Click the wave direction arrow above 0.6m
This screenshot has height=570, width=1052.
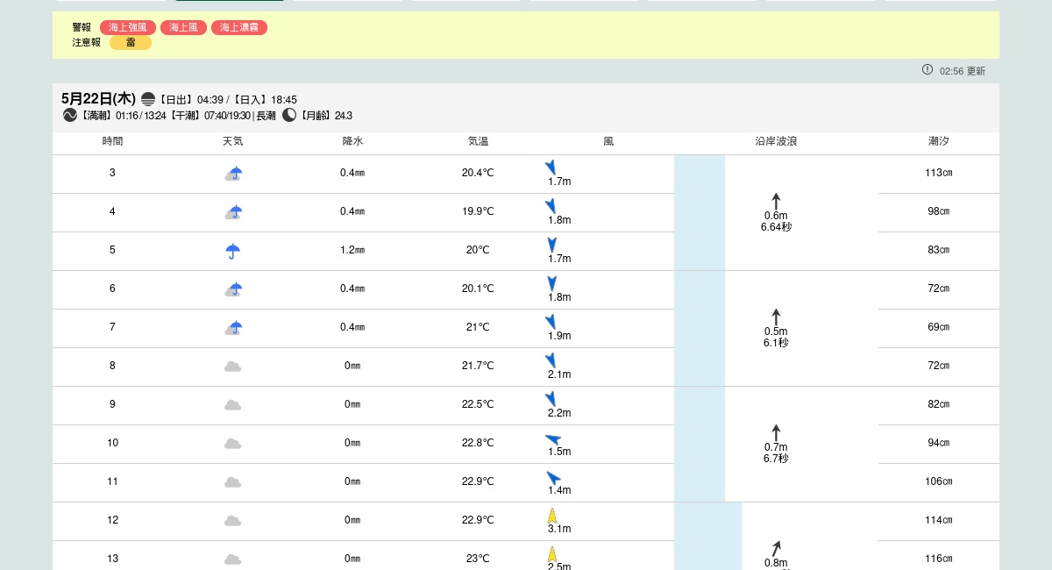[x=776, y=201]
